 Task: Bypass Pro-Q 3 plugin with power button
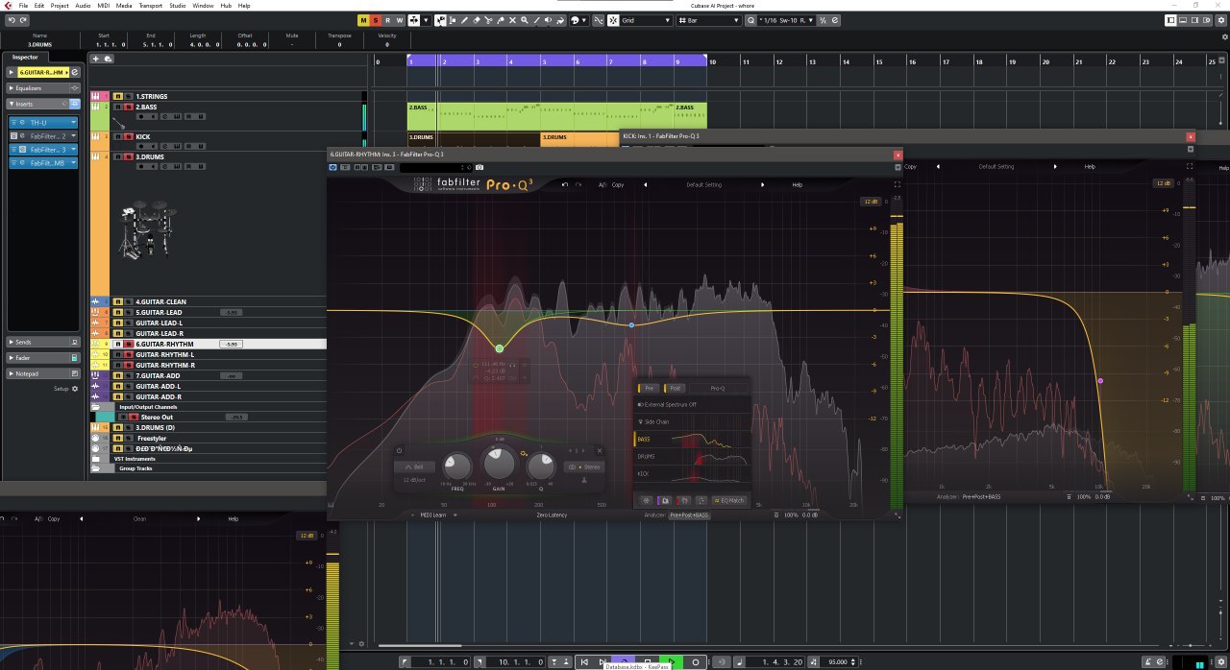tap(333, 167)
